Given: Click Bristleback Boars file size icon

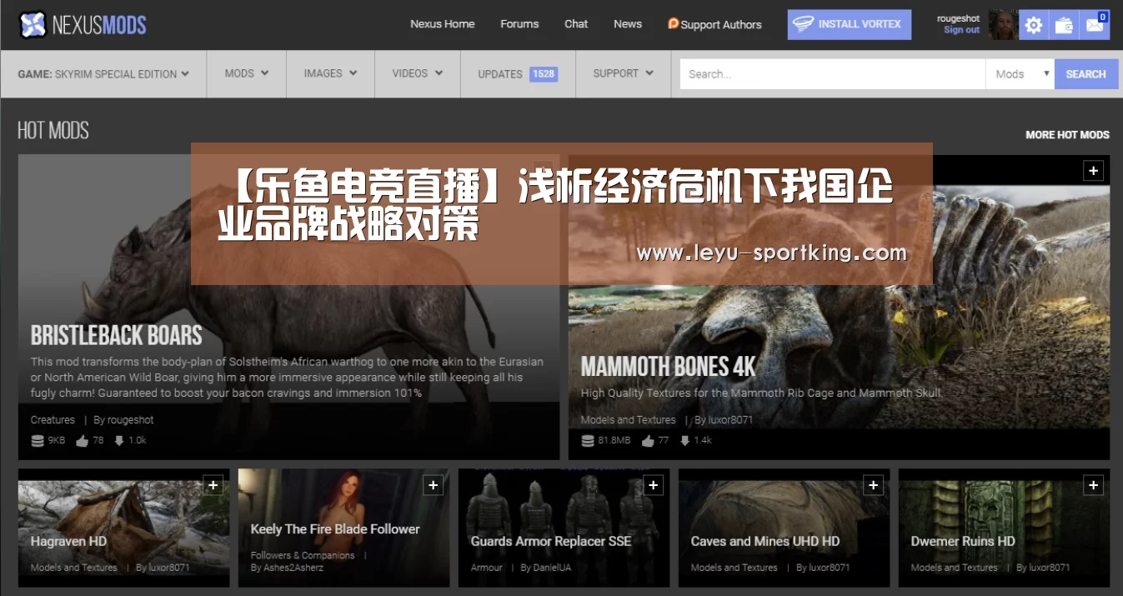Looking at the screenshot, I should pyautogui.click(x=38, y=441).
